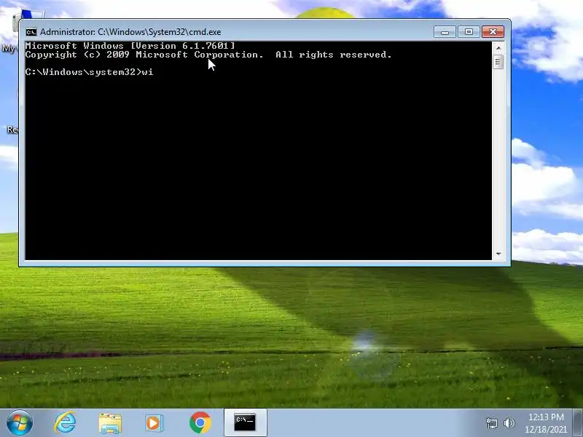Click the cmd scrollbar up arrow
The height and width of the screenshot is (437, 583).
tap(498, 48)
